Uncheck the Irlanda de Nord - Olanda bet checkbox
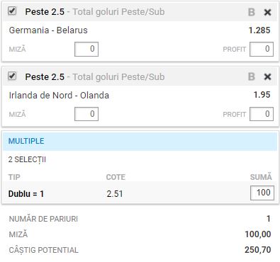This screenshot has width=280, height=262. pos(12,76)
